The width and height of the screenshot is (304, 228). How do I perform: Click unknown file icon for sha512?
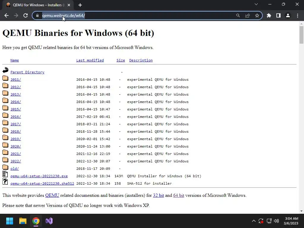[5, 181]
